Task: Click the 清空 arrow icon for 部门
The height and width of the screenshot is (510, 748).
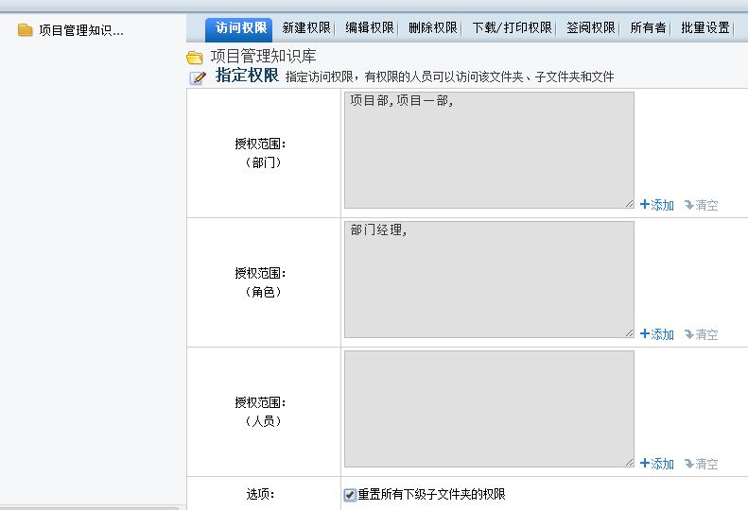Action: tap(688, 205)
